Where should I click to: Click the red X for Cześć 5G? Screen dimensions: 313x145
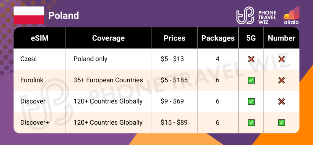(251, 59)
